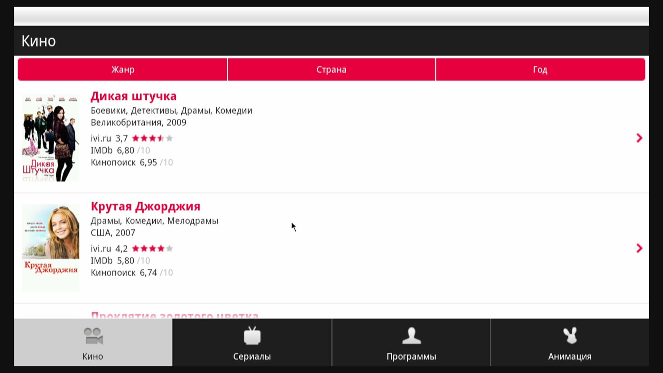Click the Анимация rabbit icon

[570, 336]
